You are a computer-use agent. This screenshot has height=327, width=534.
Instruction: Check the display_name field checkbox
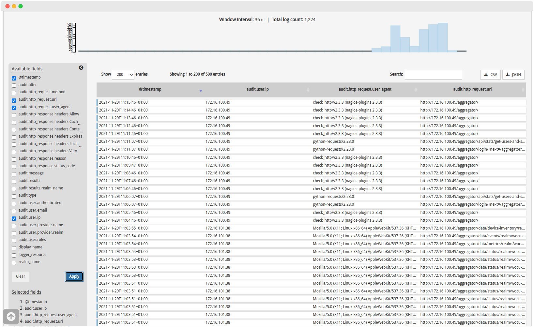[x=14, y=248]
